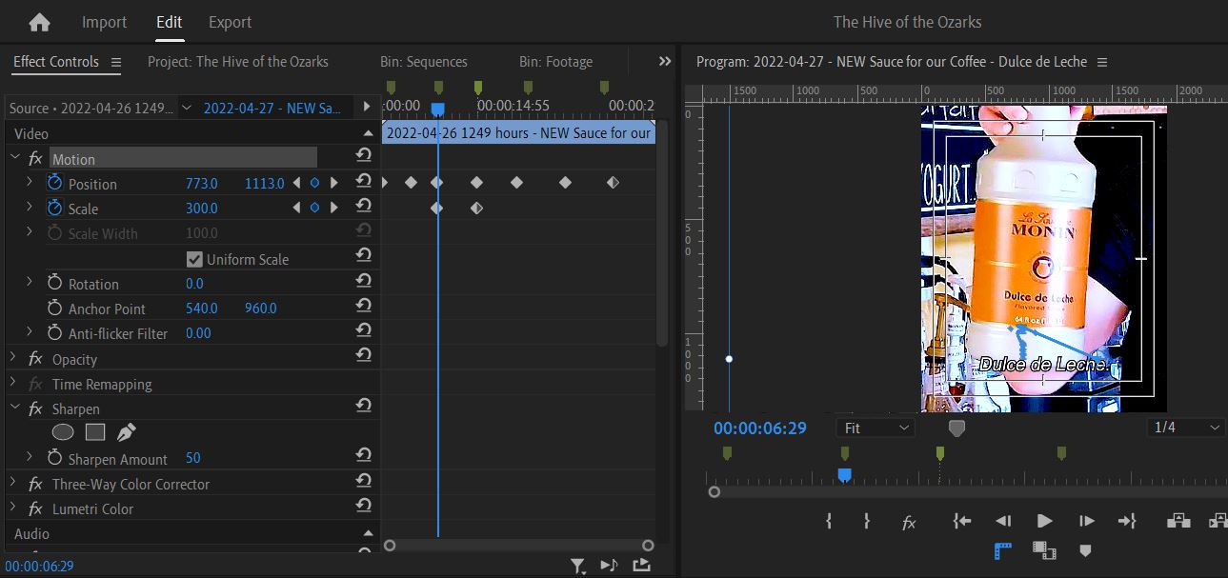
Task: Go to next Position keyframe
Action: pyautogui.click(x=333, y=183)
